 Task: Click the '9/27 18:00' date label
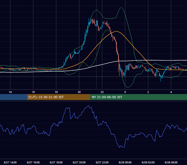click(x=56, y=162)
